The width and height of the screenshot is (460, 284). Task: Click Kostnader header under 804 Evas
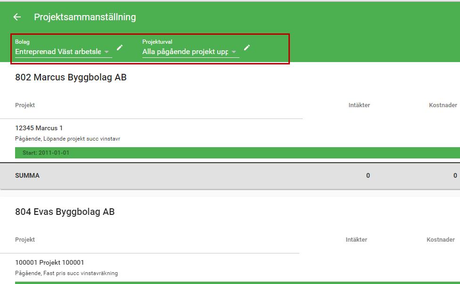440,239
